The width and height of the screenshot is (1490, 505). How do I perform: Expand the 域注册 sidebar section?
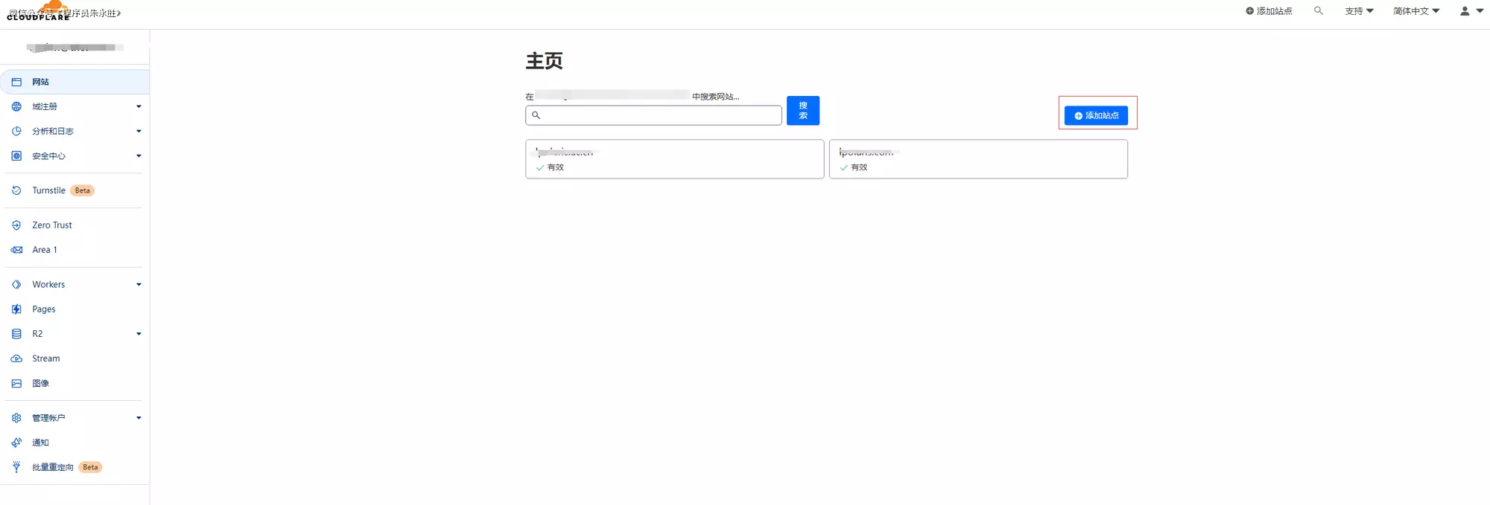[x=139, y=106]
